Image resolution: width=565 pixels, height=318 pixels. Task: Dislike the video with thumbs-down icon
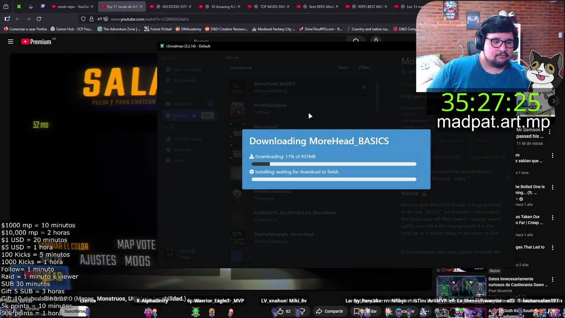point(302,311)
